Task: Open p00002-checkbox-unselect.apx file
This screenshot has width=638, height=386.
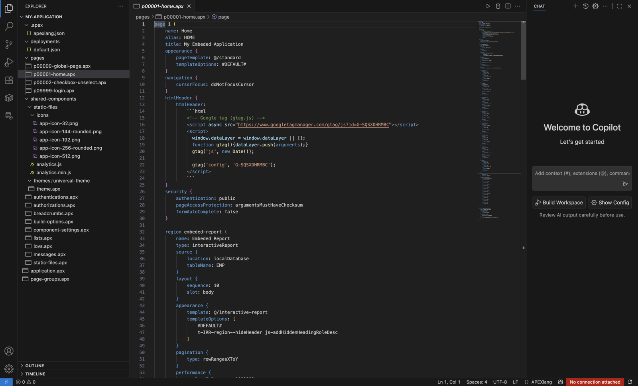Action: (70, 82)
